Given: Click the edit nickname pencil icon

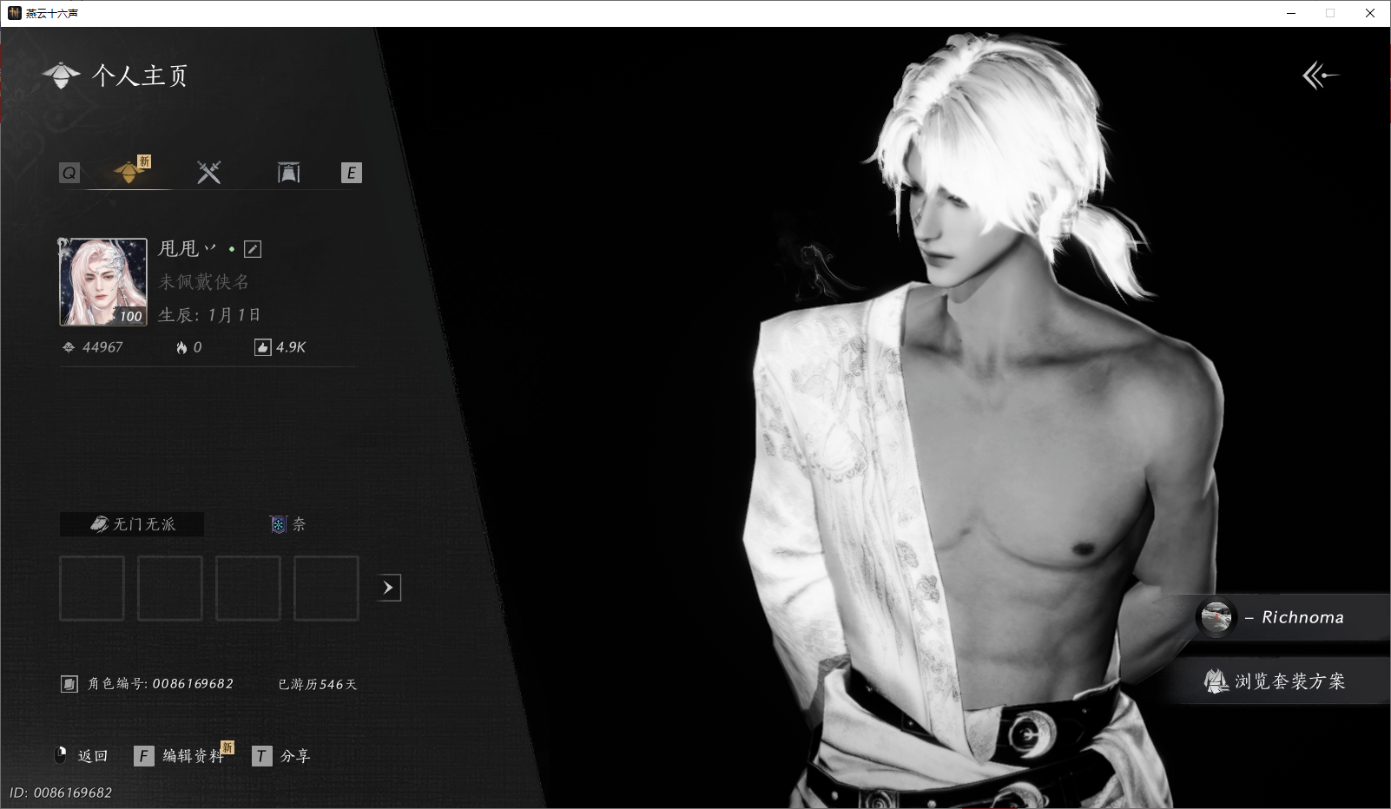Looking at the screenshot, I should click(253, 249).
